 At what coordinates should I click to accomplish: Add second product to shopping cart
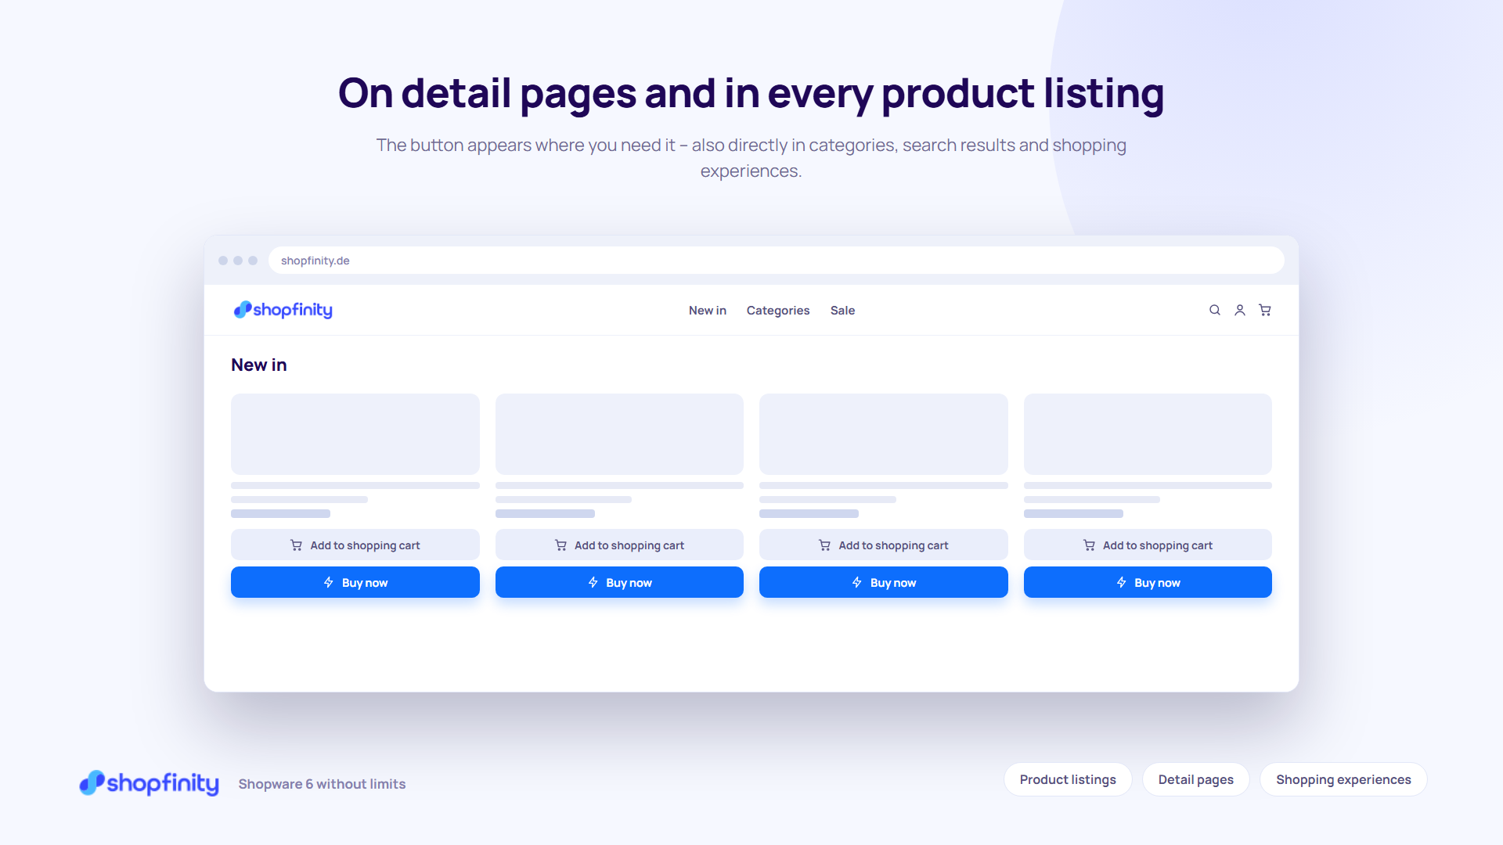619,545
